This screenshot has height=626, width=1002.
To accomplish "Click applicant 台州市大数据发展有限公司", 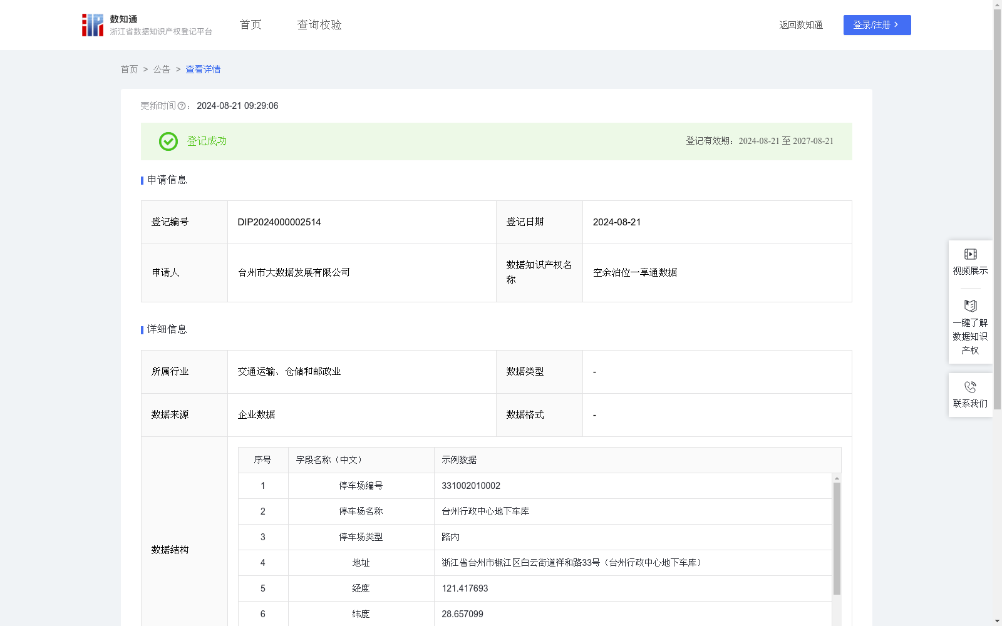I will pyautogui.click(x=294, y=272).
